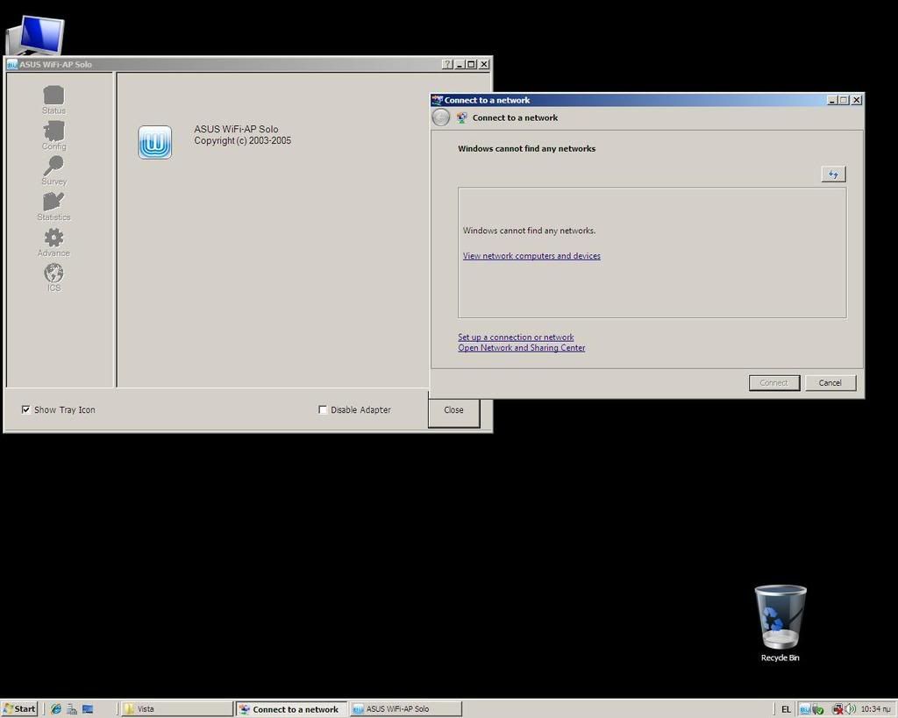Select the Survey magnifier icon

click(53, 167)
